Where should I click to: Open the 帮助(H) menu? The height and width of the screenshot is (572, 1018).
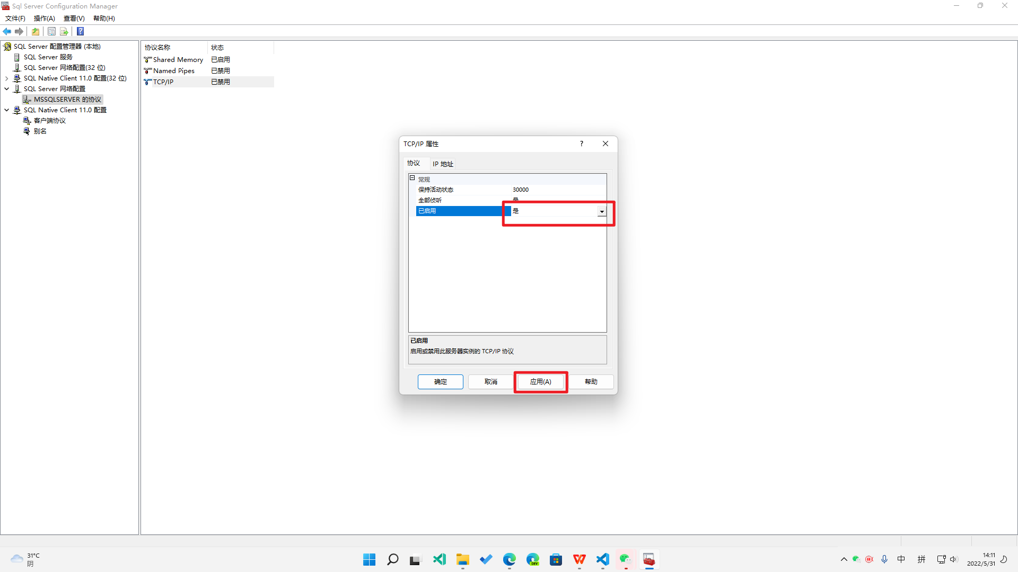104,19
